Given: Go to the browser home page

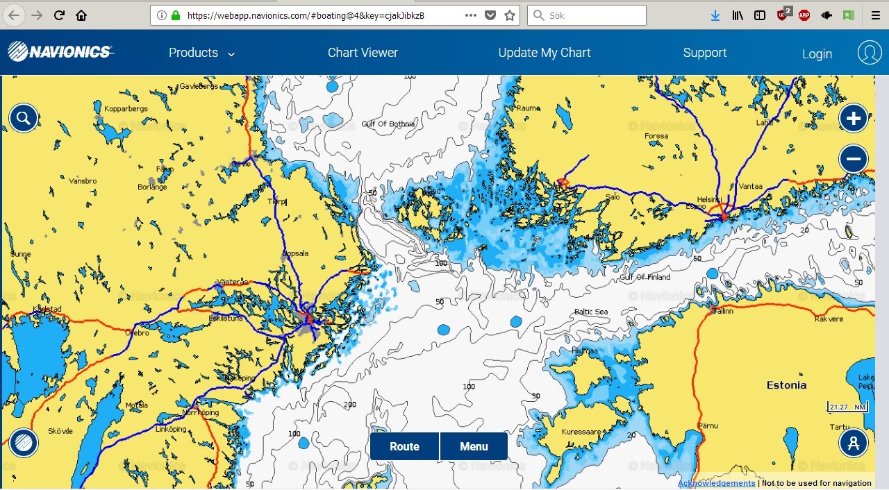Looking at the screenshot, I should [x=81, y=15].
